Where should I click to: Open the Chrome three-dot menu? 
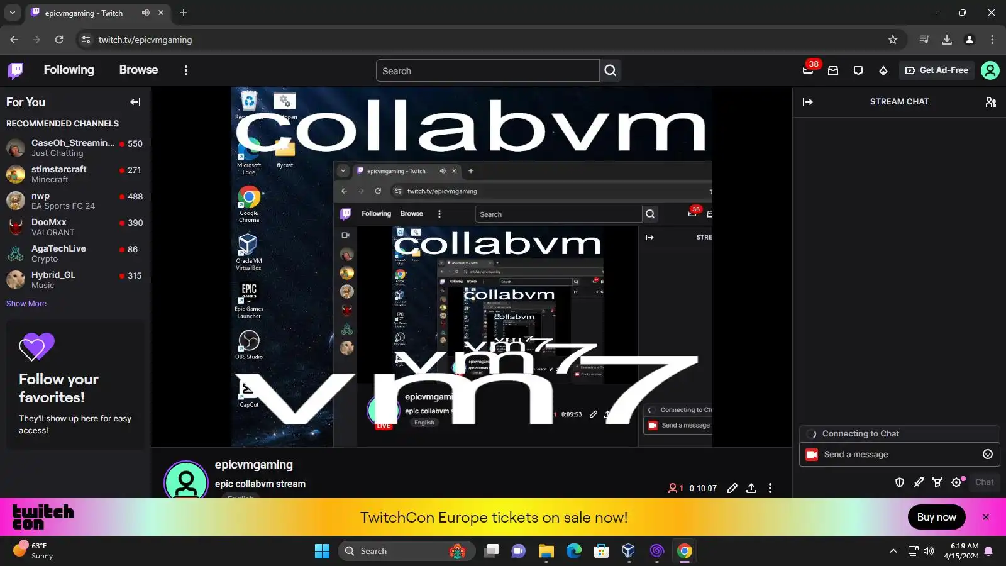point(992,40)
